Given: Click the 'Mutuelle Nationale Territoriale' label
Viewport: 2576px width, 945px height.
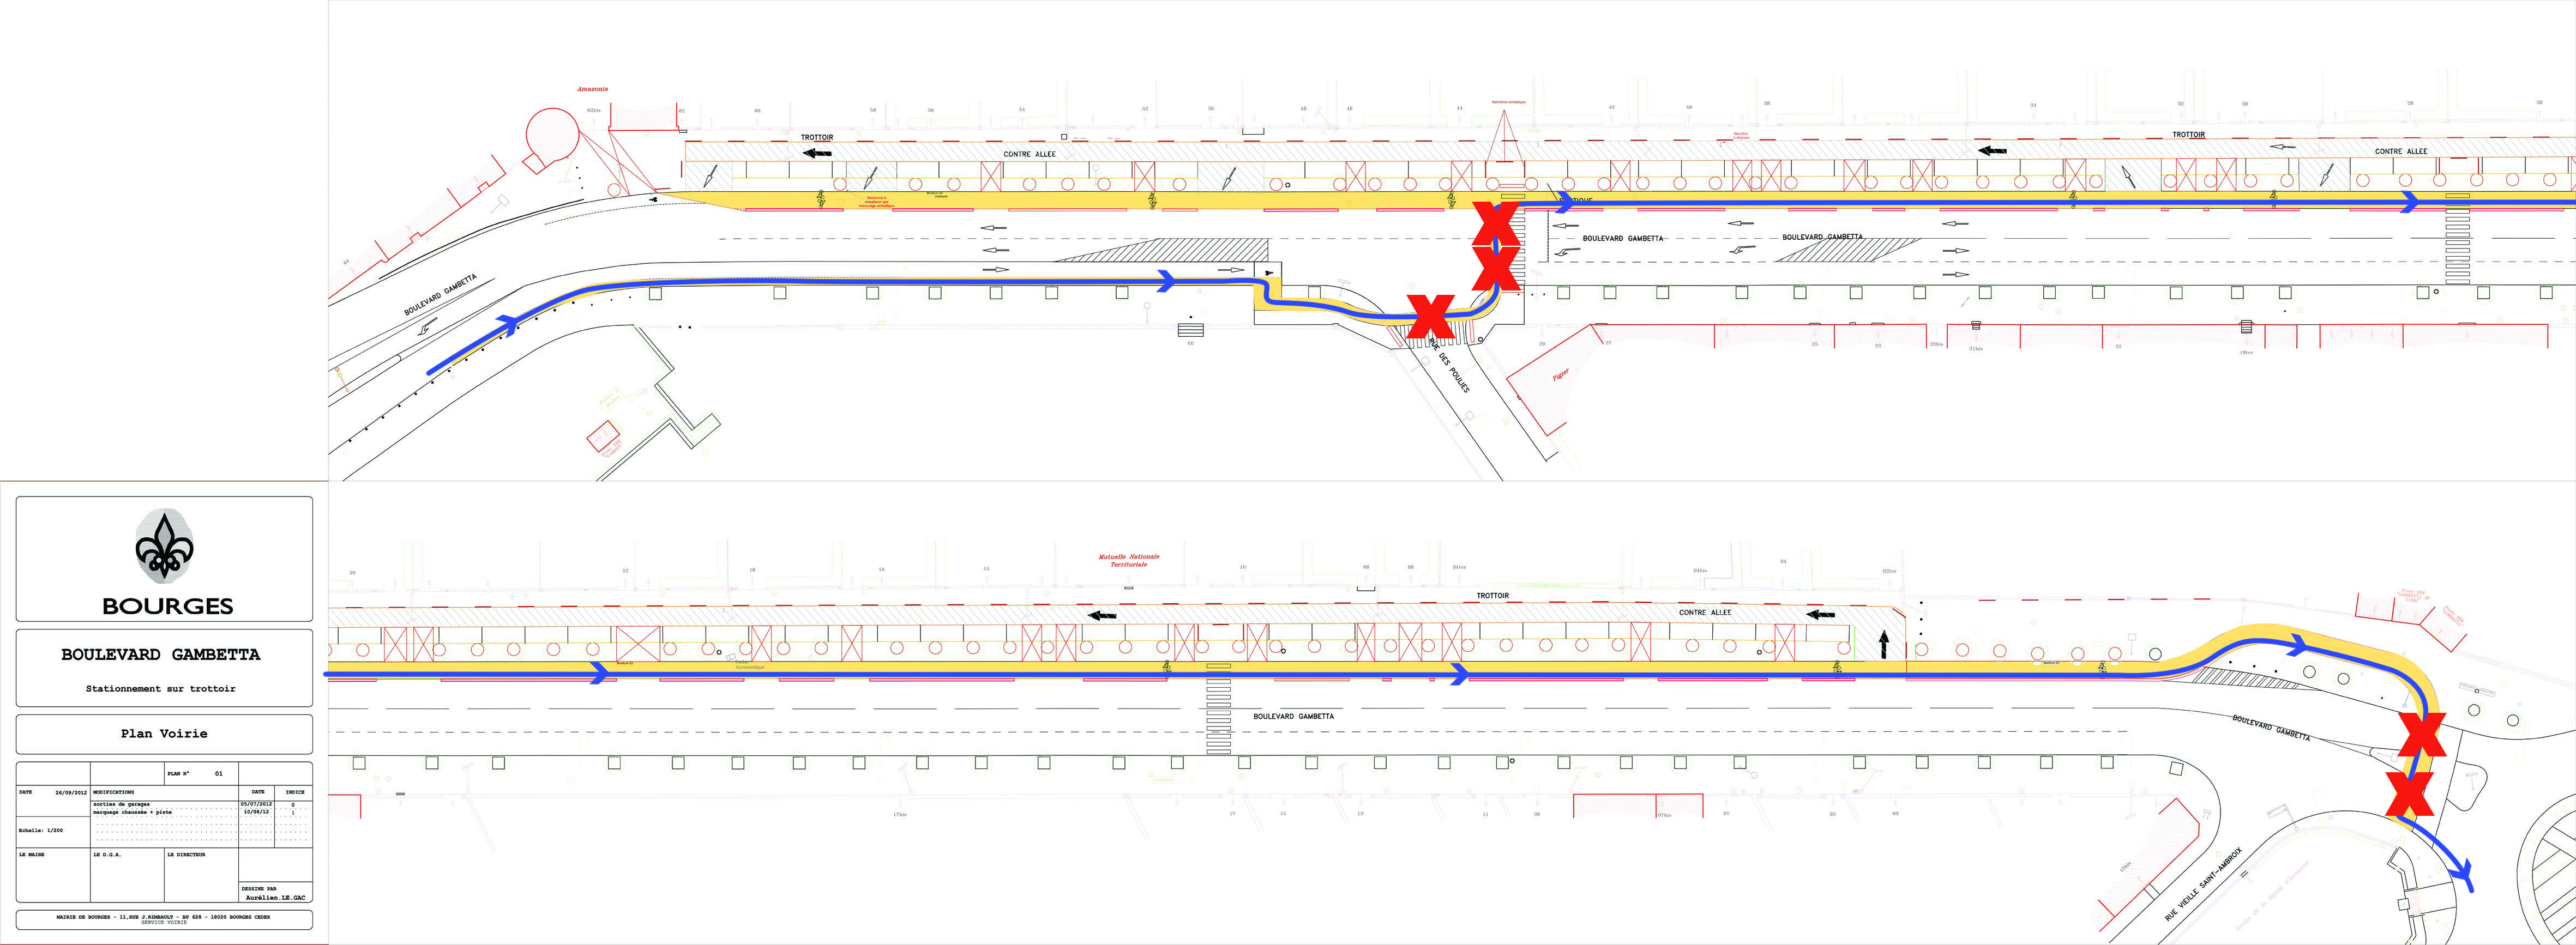Looking at the screenshot, I should pyautogui.click(x=1129, y=560).
